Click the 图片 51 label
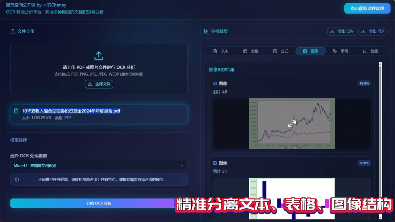 (x=220, y=171)
